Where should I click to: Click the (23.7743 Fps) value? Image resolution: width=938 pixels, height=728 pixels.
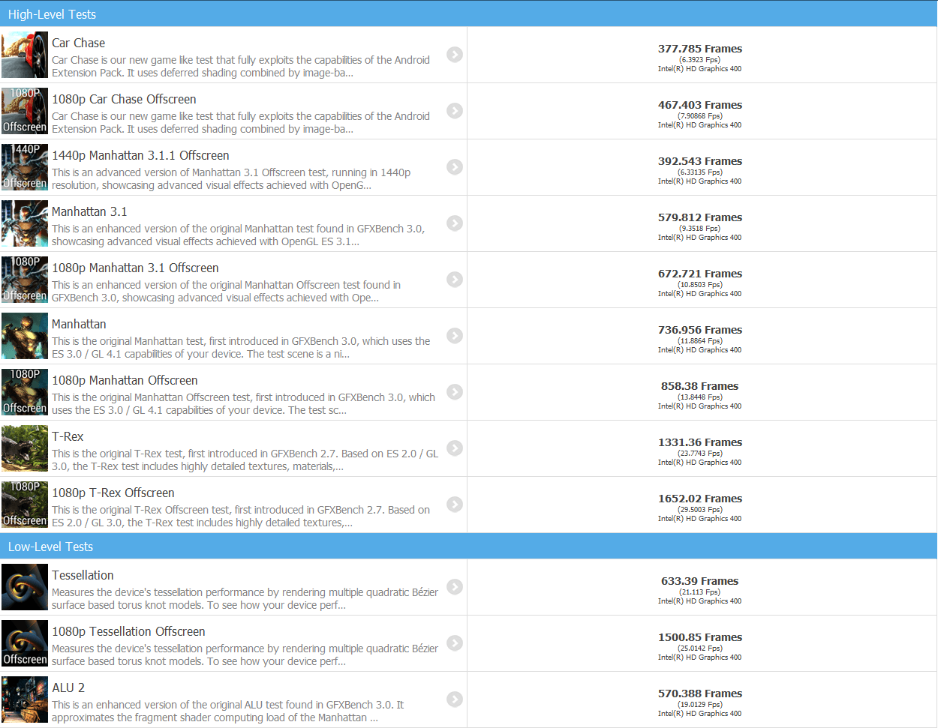click(700, 454)
